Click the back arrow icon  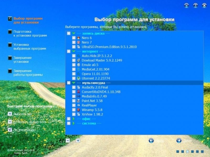[151, 141]
